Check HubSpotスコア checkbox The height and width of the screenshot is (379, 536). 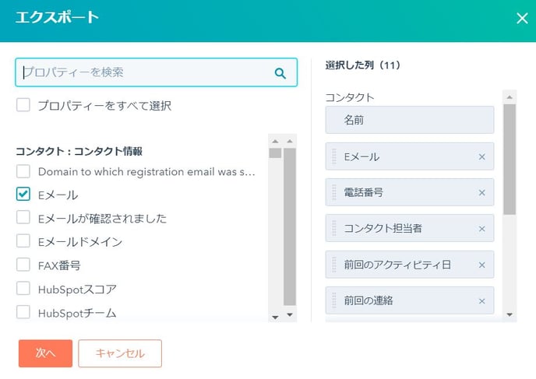[23, 289]
